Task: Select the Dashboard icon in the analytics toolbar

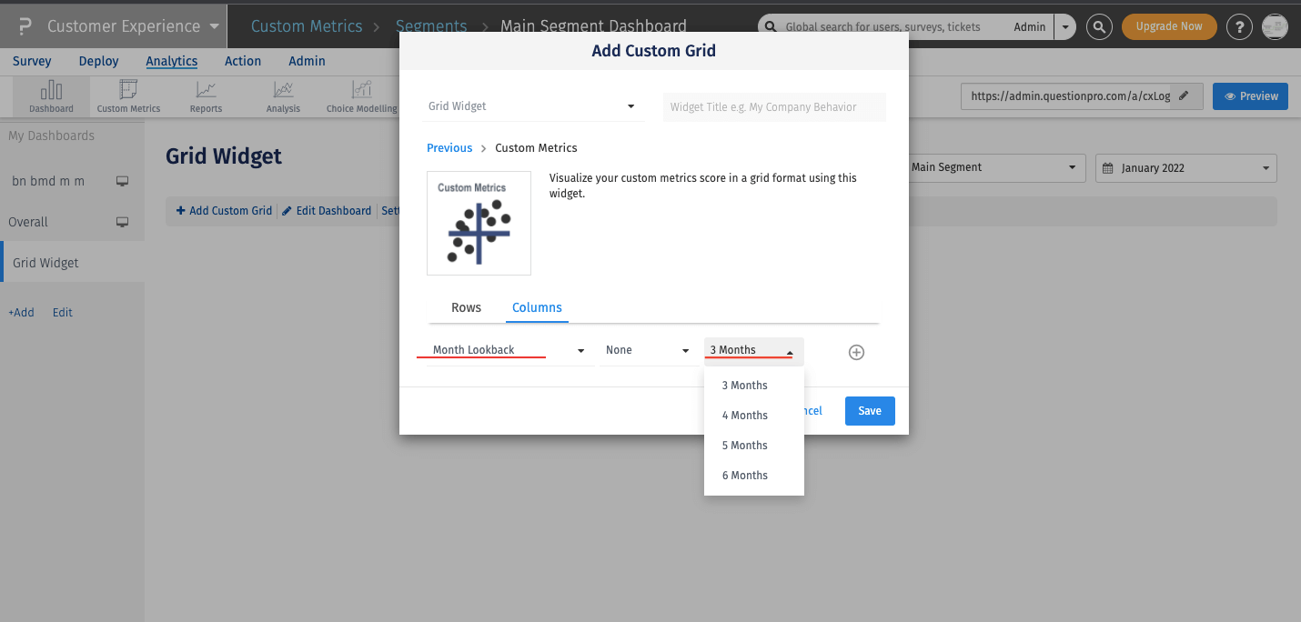Action: 50,95
